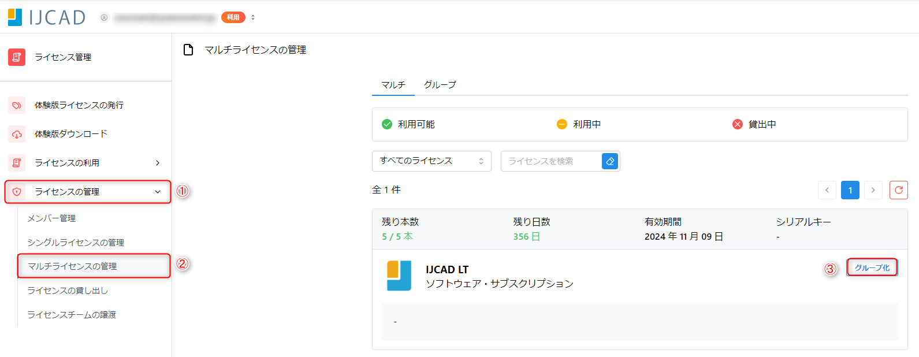
Task: Click the ライセンスの管理 shield icon
Action: point(17,192)
